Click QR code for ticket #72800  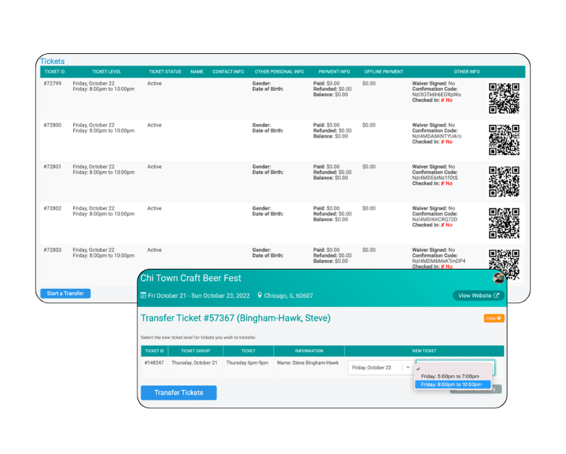[504, 139]
